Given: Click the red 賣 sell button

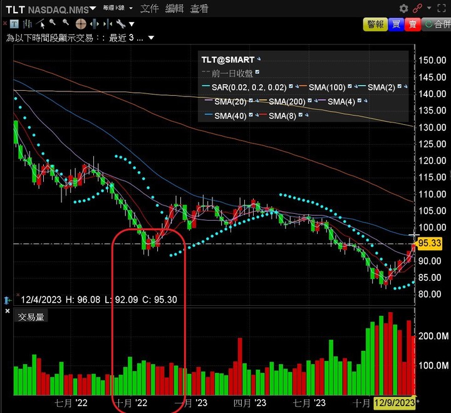Looking at the screenshot, I should click(413, 24).
